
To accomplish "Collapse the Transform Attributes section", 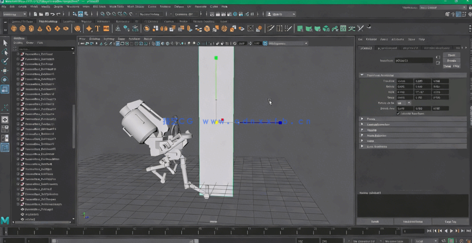I will coord(362,75).
